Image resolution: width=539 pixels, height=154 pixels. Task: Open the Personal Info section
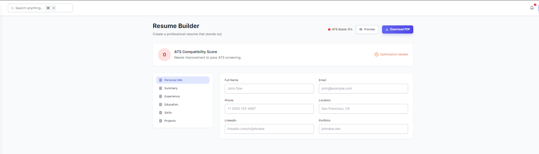183,80
